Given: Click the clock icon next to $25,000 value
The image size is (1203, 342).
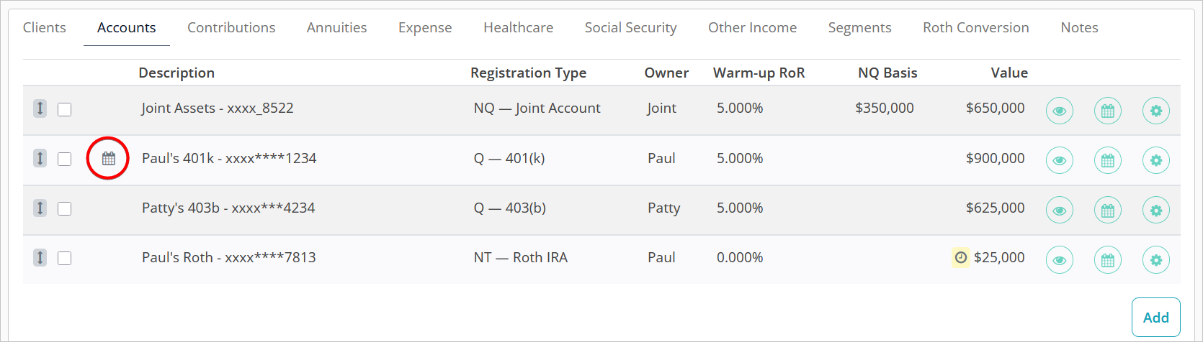Looking at the screenshot, I should coord(960,257).
